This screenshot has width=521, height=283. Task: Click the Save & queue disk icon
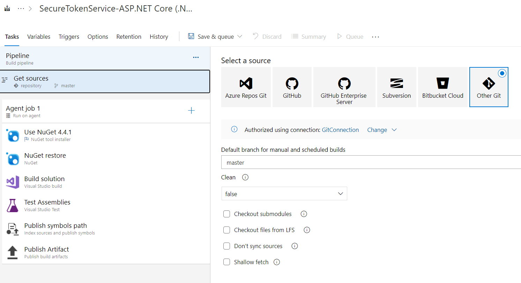click(191, 36)
